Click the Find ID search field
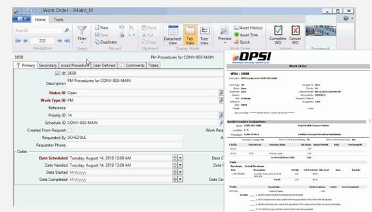372x212 pixels. pos(38,31)
